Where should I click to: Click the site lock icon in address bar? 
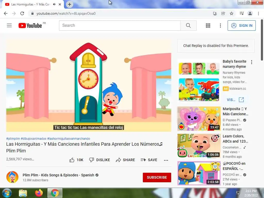32,13
